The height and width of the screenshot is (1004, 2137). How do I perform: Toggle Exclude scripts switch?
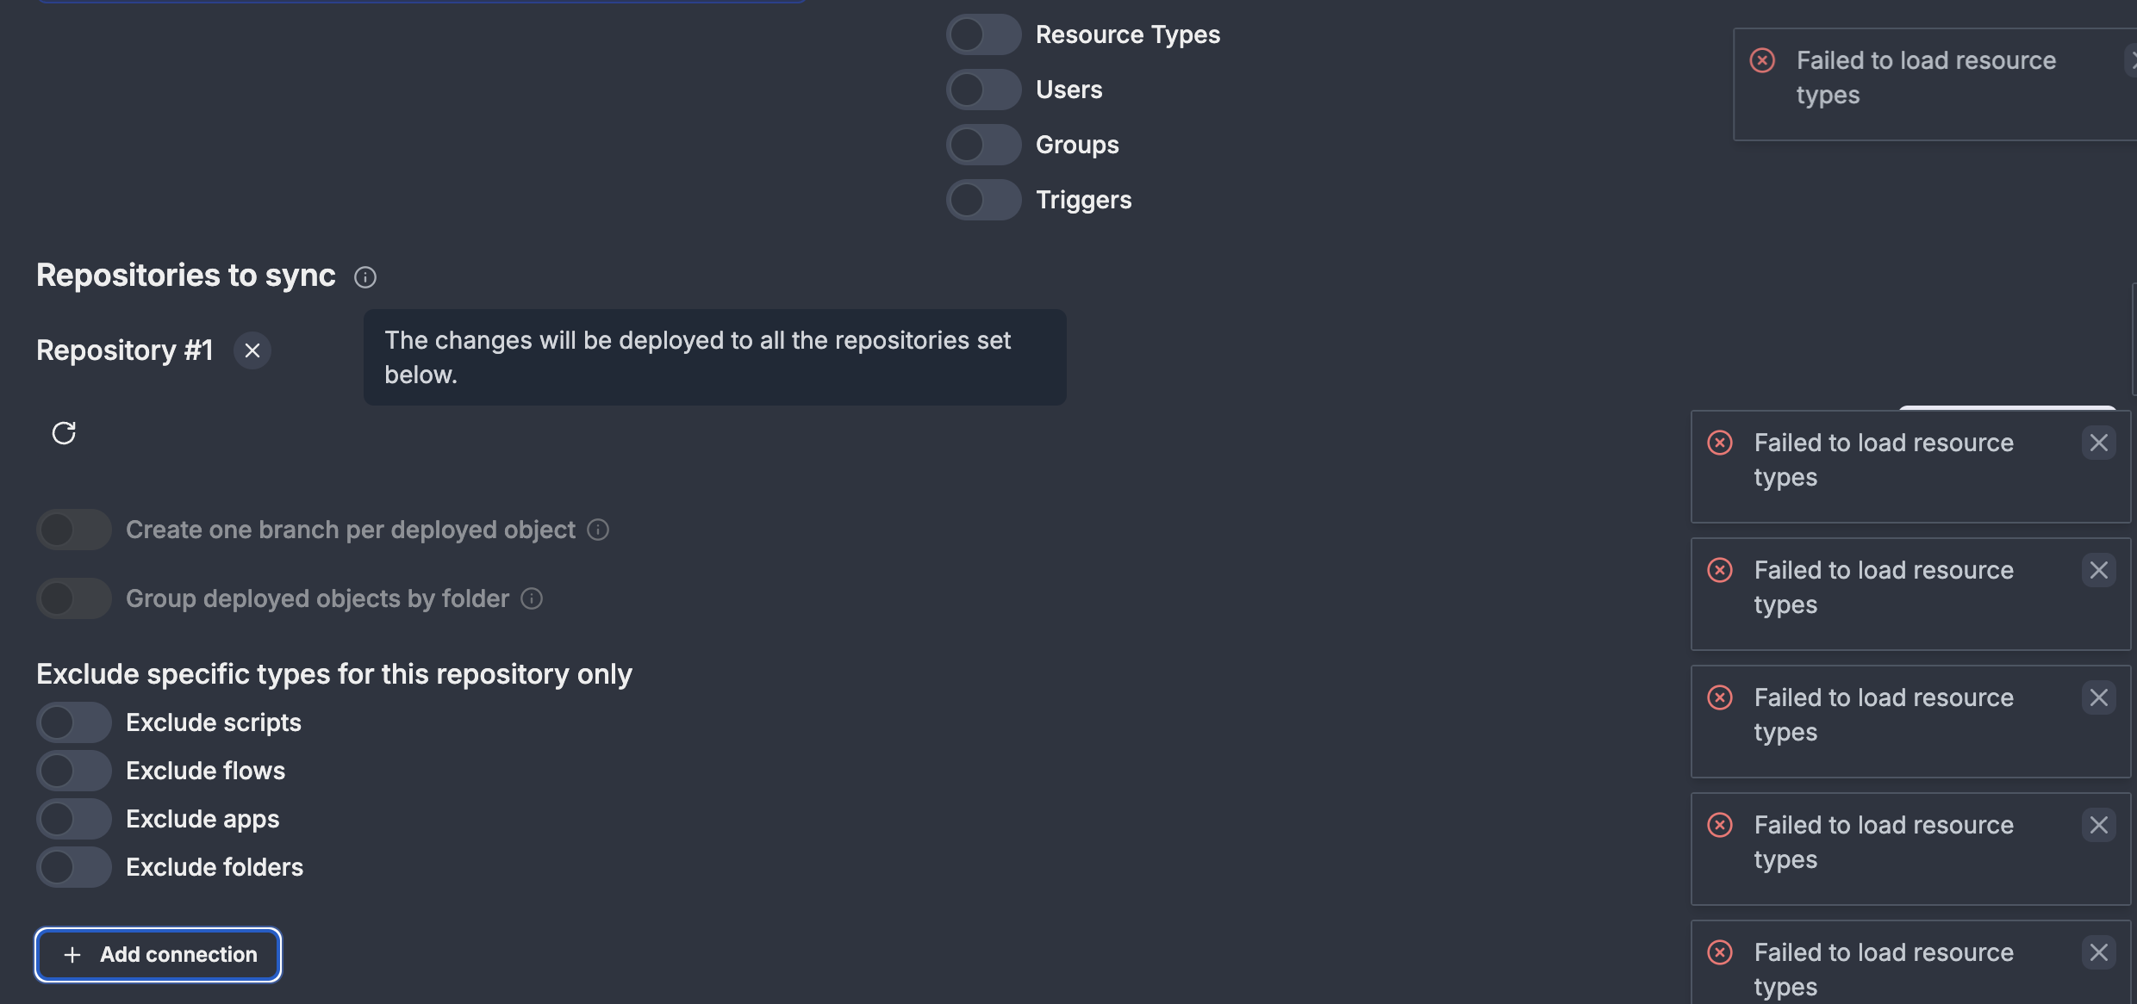pyautogui.click(x=74, y=722)
